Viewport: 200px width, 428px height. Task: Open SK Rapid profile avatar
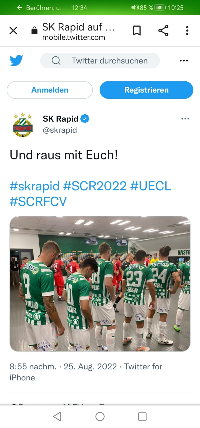23,125
